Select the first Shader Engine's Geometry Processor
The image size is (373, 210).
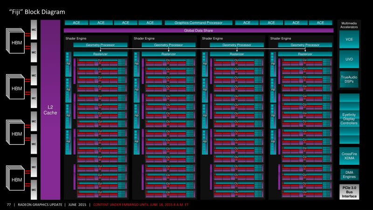[x=100, y=45]
